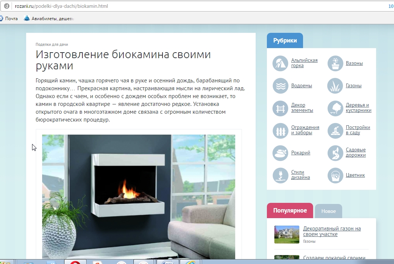Click the Ограждения и заборы fence icon
This screenshot has width=394, height=264.
click(x=280, y=131)
